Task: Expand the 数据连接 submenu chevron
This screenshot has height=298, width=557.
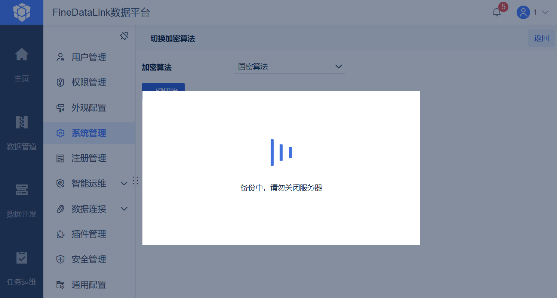Action: (x=124, y=209)
